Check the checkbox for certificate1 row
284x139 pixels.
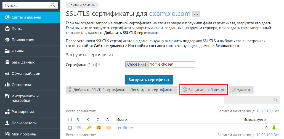(x=70, y=128)
